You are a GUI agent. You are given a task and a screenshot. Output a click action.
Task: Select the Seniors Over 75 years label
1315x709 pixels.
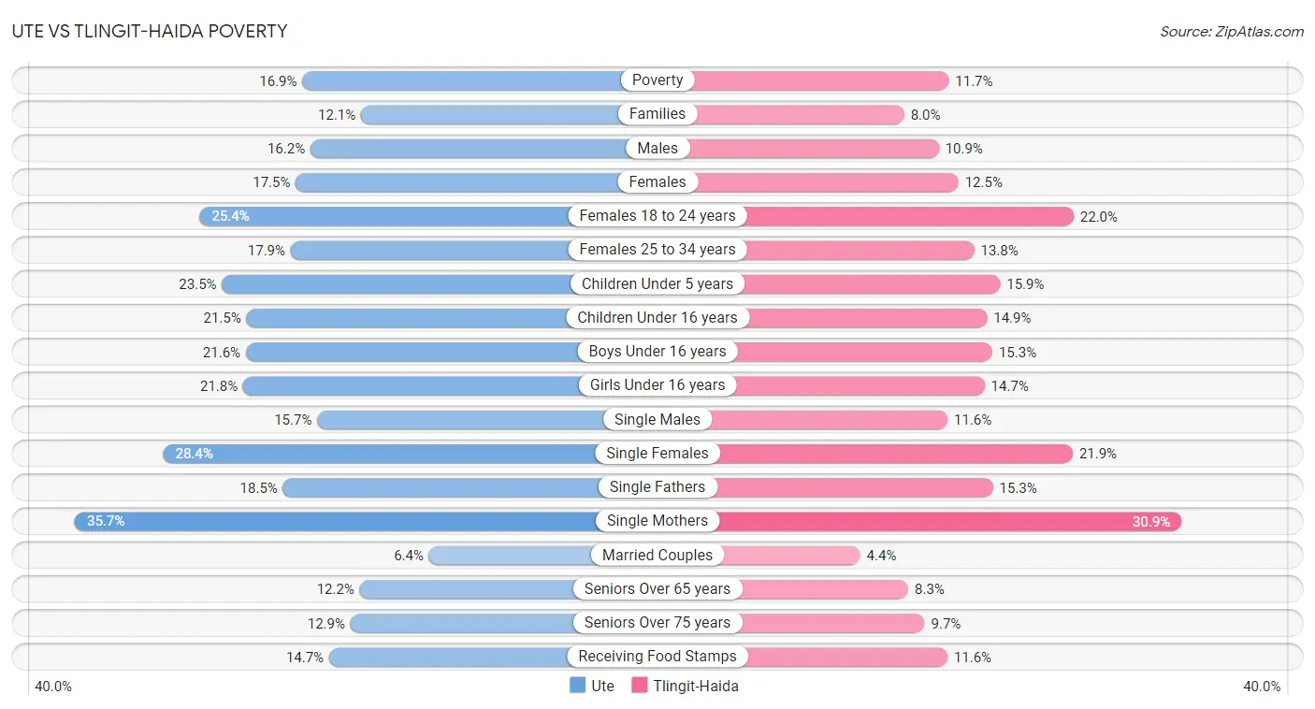(657, 623)
